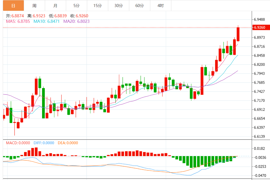Viewport: 270px width, 180px height.
Task: Click the MACD:0.0000 label
Action: pos(18,143)
